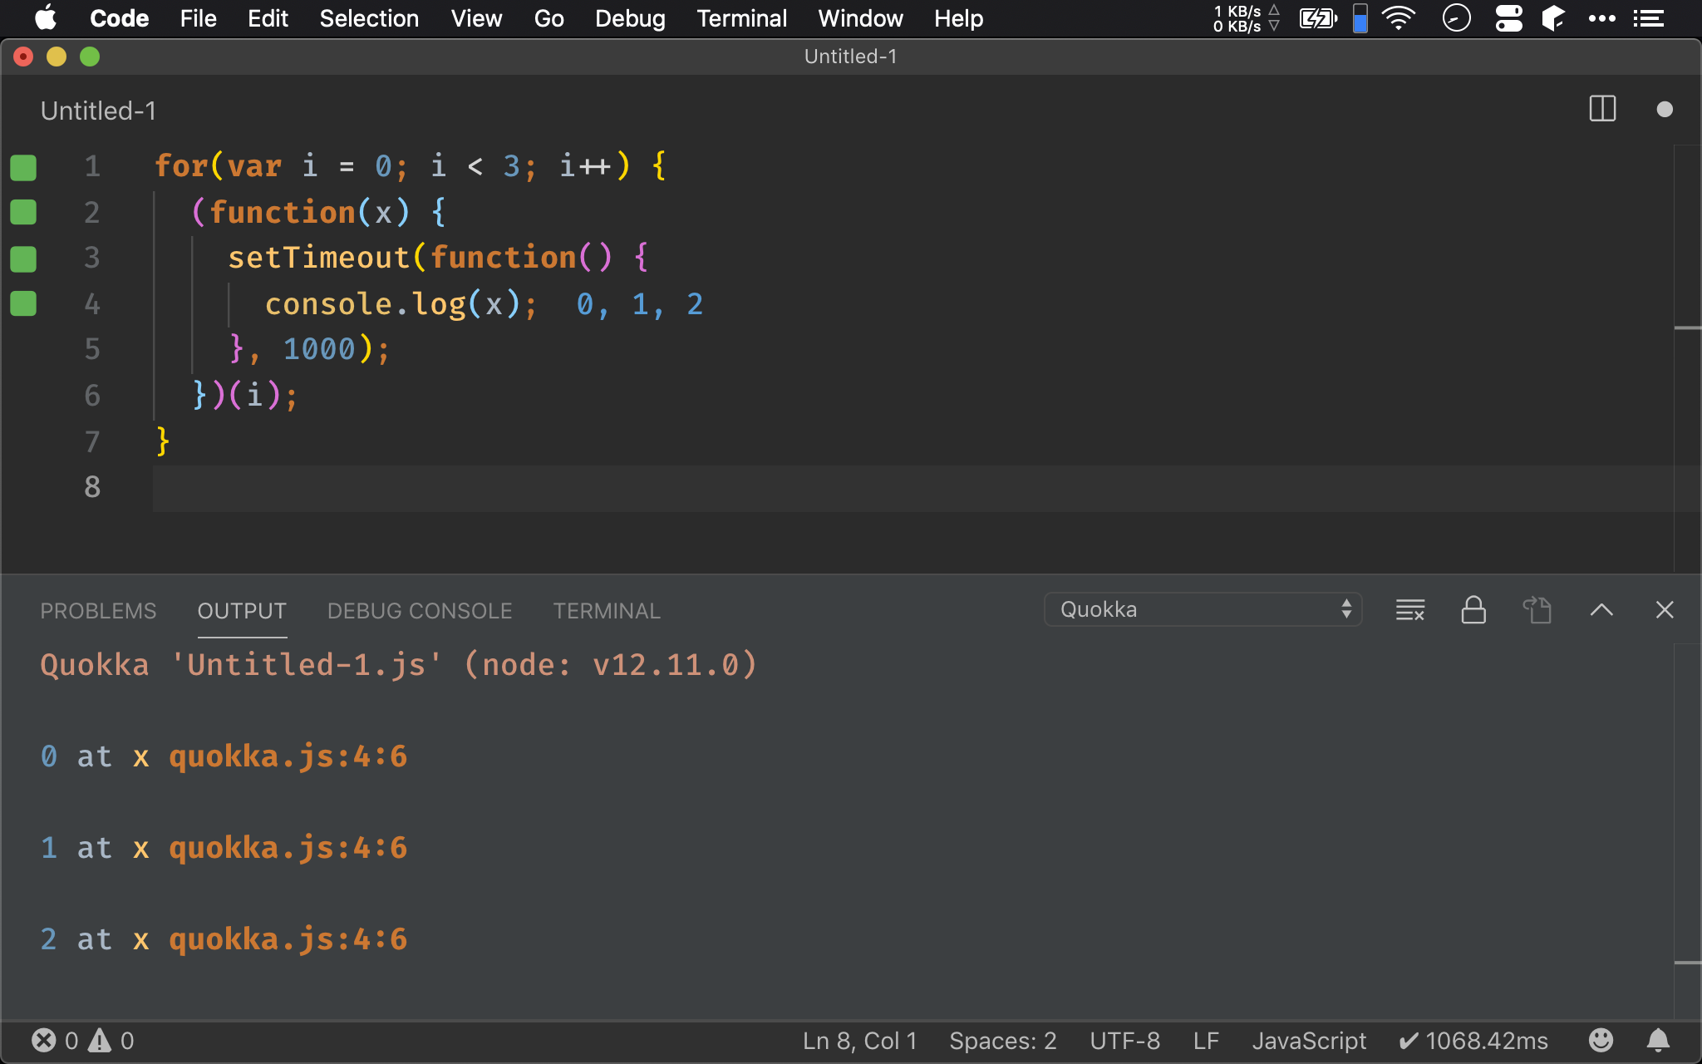The image size is (1702, 1064).
Task: Click line 1 breakpoint toggle
Action: (x=23, y=167)
